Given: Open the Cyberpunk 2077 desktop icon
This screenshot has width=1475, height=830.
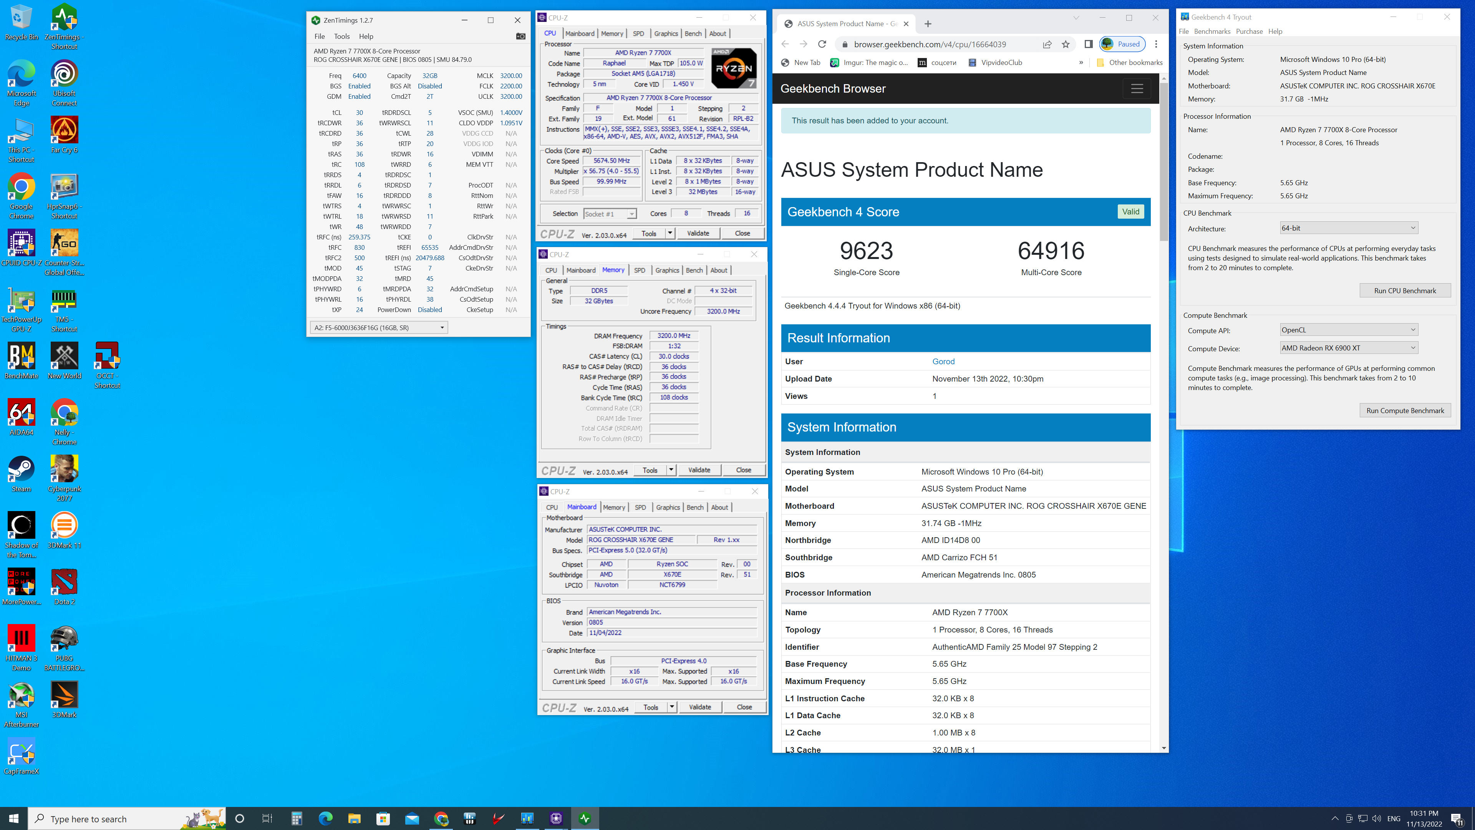Looking at the screenshot, I should (x=64, y=478).
